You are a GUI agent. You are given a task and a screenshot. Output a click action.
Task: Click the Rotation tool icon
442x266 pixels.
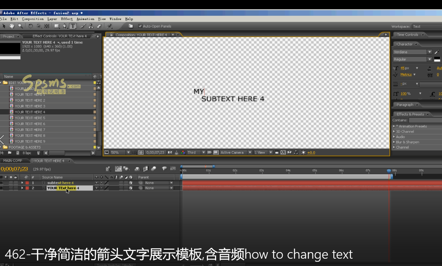(x=31, y=26)
